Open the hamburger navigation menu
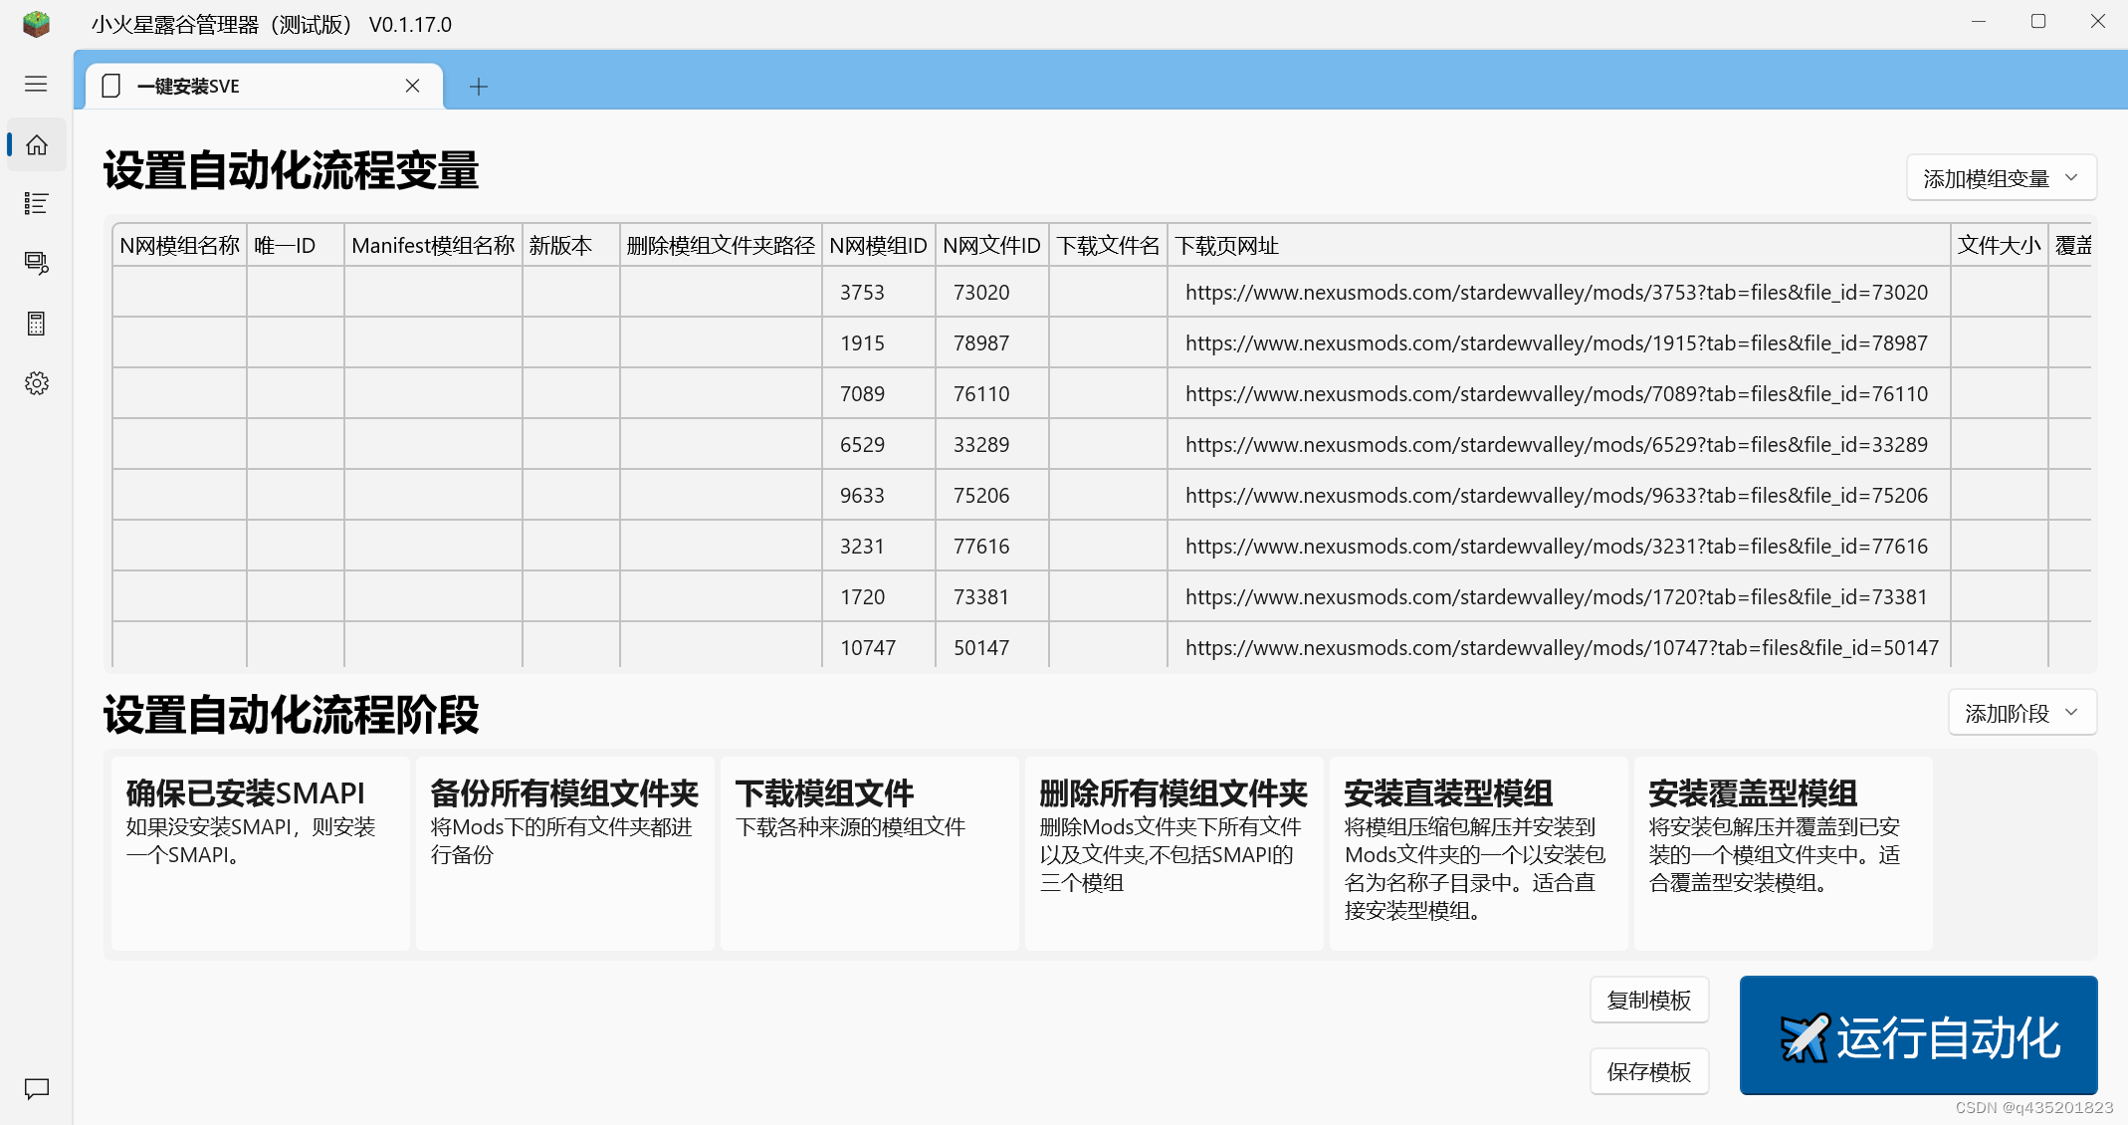Screen dimensions: 2128x1125 pos(36,85)
